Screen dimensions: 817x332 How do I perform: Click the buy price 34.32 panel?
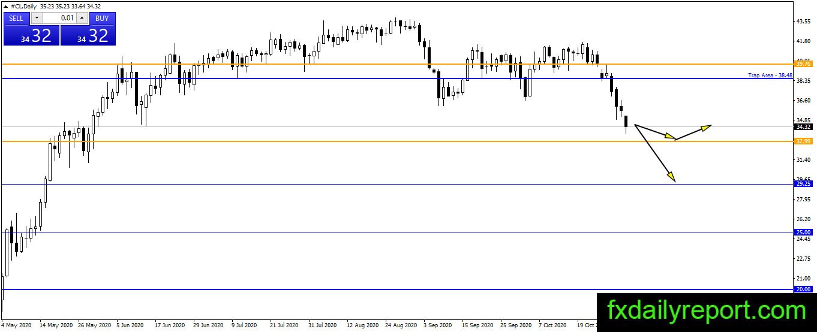(x=88, y=35)
